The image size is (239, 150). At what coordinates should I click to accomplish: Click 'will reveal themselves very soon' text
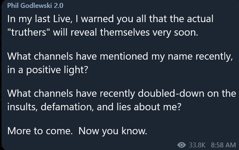tap(125, 33)
